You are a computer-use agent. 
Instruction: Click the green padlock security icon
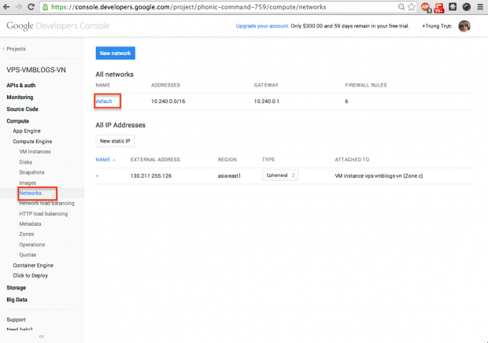tap(45, 7)
